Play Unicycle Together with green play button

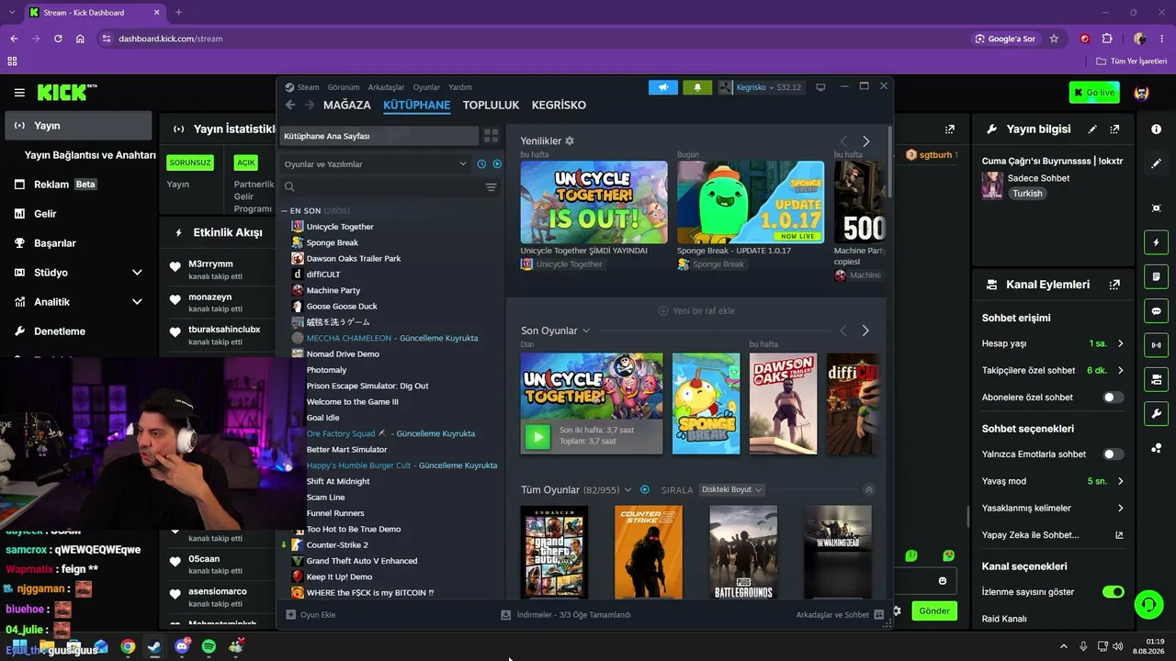click(x=537, y=436)
